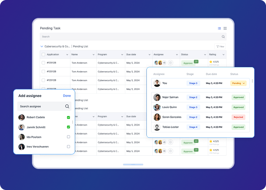The width and height of the screenshot is (266, 190).
Task: Uncheck Robert Cadelo assignee checkbox
Action: pos(68,118)
